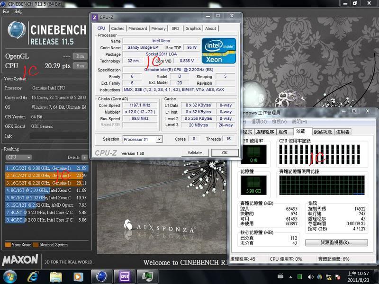Run the CPU benchmark in Cinebench

[x=80, y=66]
